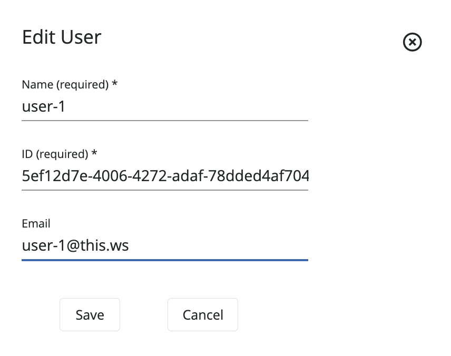This screenshot has width=451, height=356.
Task: Click the field showing the 5ef12d7e UUID
Action: [164, 176]
